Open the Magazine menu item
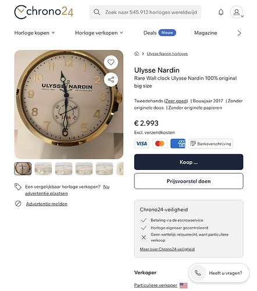The height and width of the screenshot is (291, 257). 205,33
